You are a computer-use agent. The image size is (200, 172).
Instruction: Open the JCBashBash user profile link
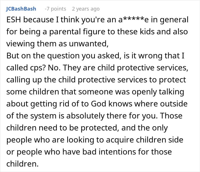click(21, 9)
